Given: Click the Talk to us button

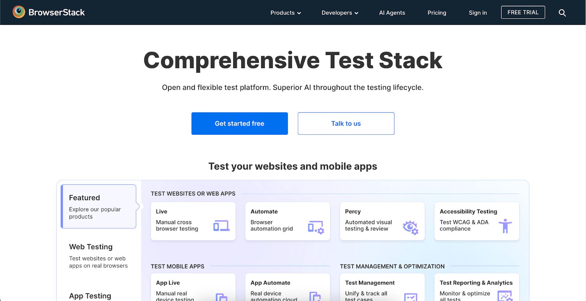Looking at the screenshot, I should (x=346, y=123).
